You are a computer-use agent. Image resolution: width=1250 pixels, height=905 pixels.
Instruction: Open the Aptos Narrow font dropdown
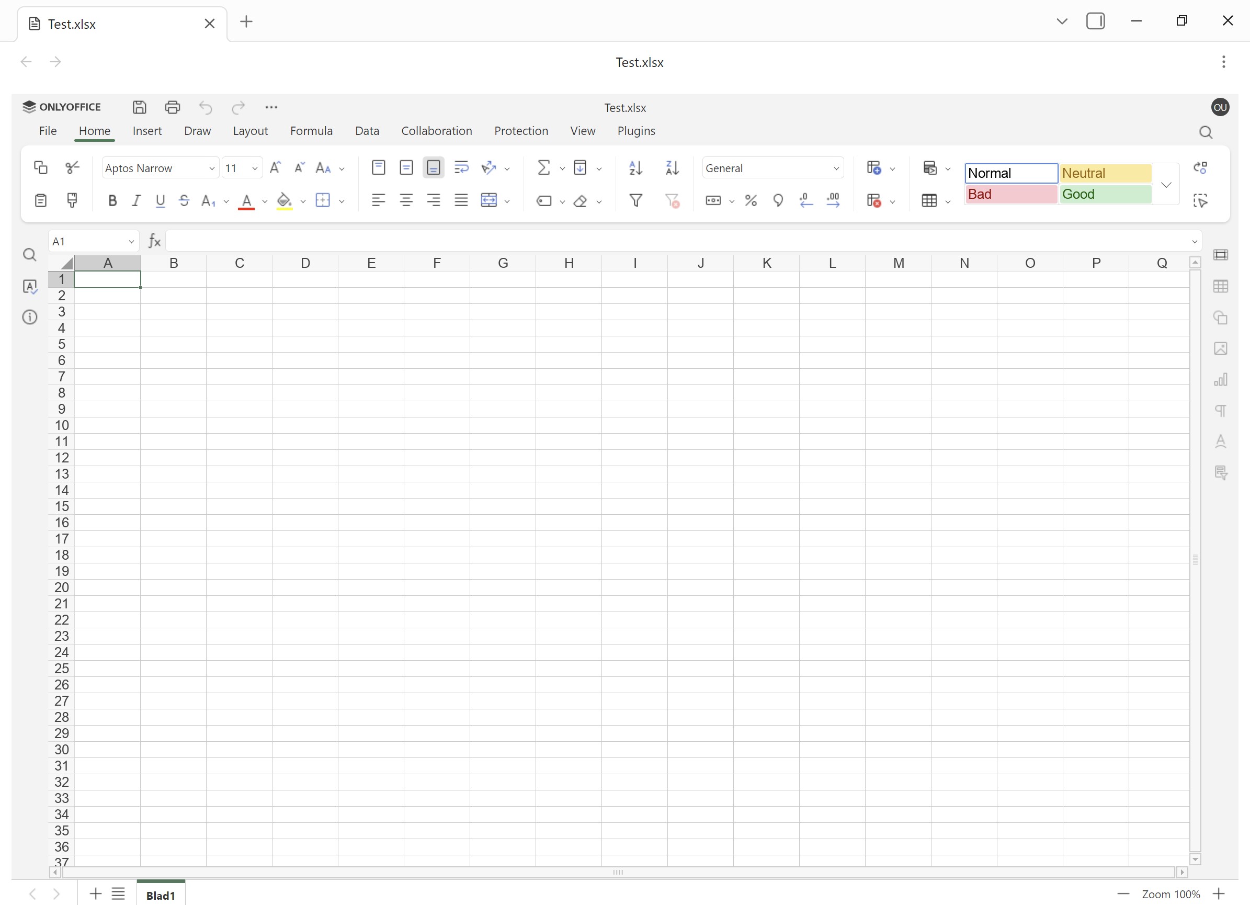coord(212,168)
